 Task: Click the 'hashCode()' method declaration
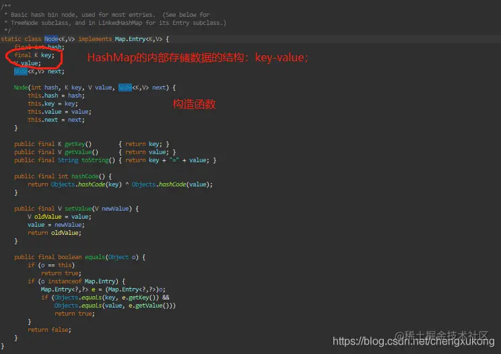pos(63,176)
